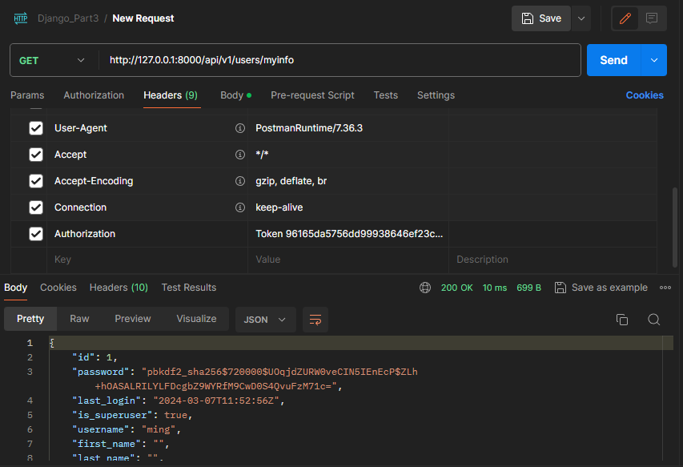Click the 10 ms response time
683x467 pixels.
coord(494,288)
